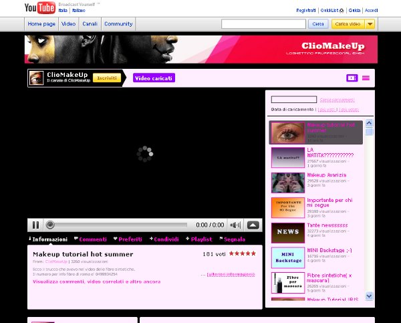The image size is (401, 323).
Task: Mute the video player volume
Action: 235,225
